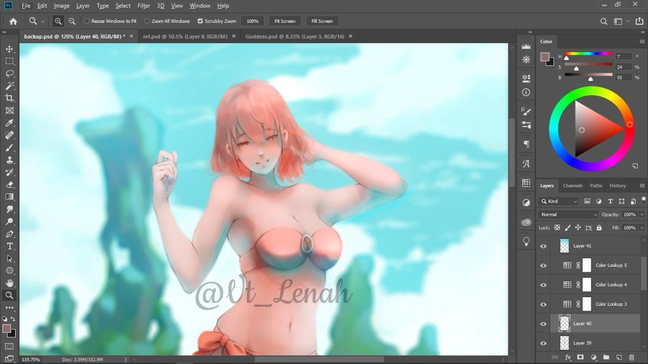Select the Gradient tool
Screen dimensions: 648x364
(x=9, y=197)
